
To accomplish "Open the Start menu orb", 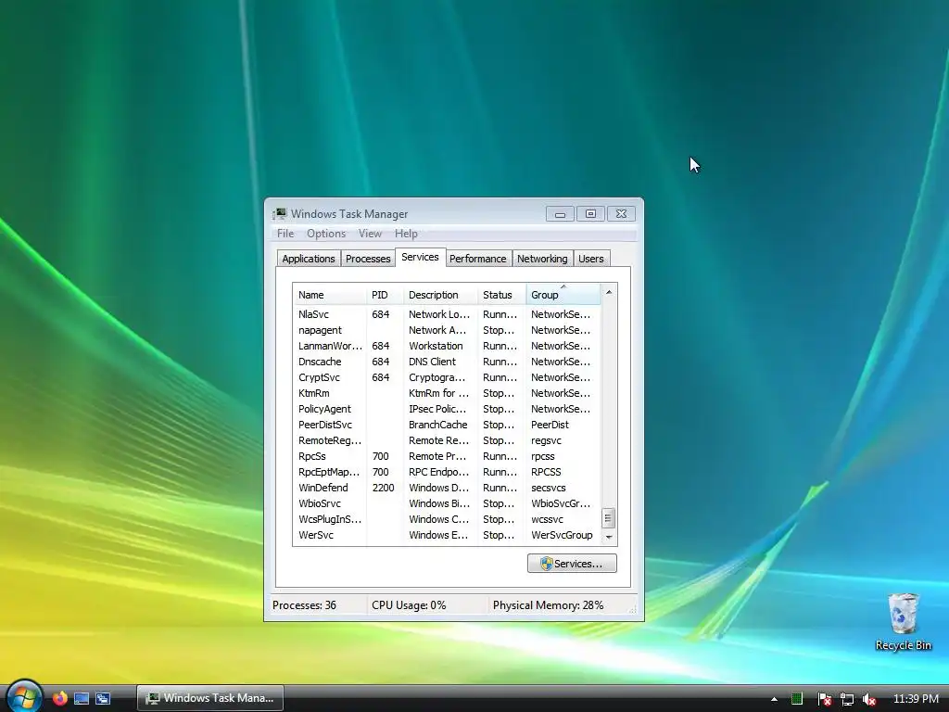I will point(23,697).
